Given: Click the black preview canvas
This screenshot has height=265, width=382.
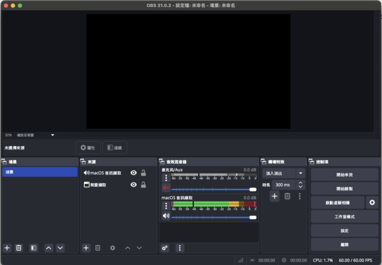Looking at the screenshot, I should [188, 71].
